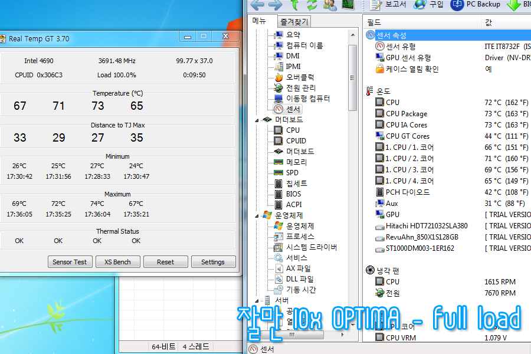
Task: Open the SPD tree entry
Action: [286, 173]
